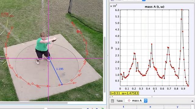The width and height of the screenshot is (195, 109).
Task: Click the small up arrow on the plot-table divider
Action: point(110,97)
